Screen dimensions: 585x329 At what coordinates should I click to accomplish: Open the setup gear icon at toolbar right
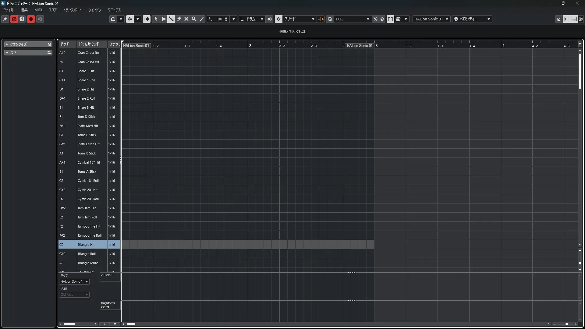[x=581, y=19]
